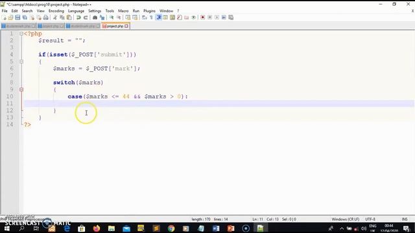
Task: Toggle synchronized vertical scrolling
Action: [x=128, y=17]
